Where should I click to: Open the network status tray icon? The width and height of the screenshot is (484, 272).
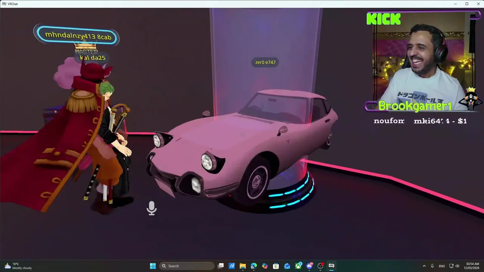(451, 266)
